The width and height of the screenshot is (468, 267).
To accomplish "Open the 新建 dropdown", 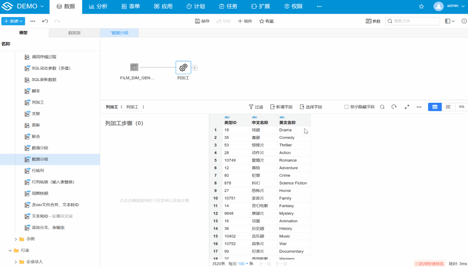I will 13,21.
